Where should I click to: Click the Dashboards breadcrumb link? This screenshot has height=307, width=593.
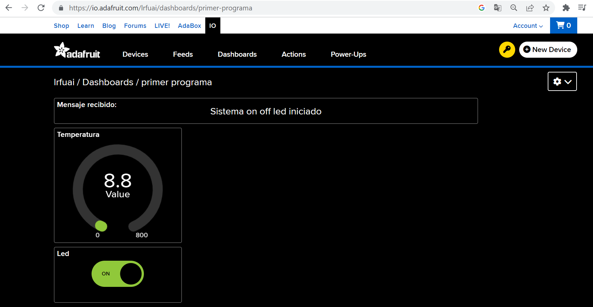coord(108,82)
